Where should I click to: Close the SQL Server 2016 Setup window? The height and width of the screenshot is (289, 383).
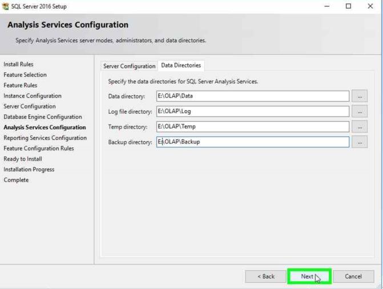click(370, 6)
